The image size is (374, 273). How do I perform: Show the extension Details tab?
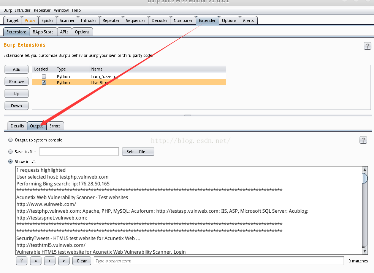[17, 126]
